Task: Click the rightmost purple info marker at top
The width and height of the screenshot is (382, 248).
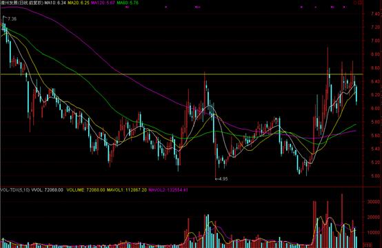Action: coord(344,8)
